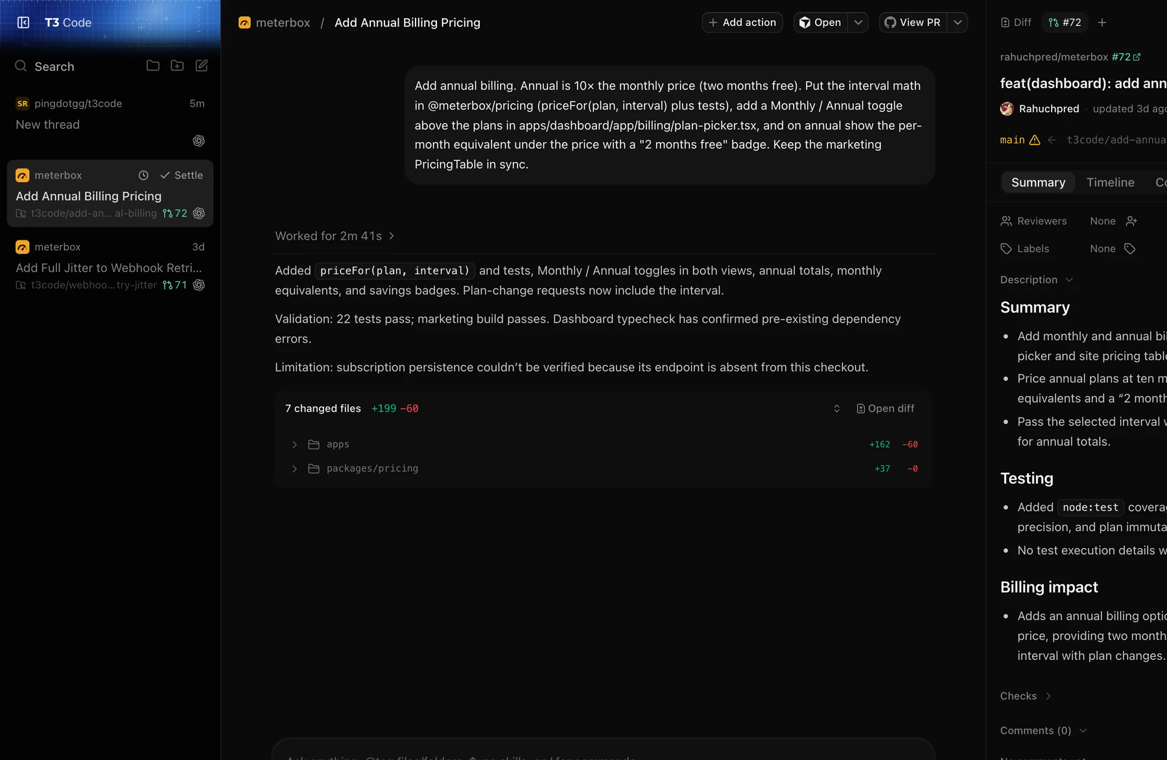This screenshot has height=760, width=1167.
Task: Click the Settle button
Action: point(182,176)
